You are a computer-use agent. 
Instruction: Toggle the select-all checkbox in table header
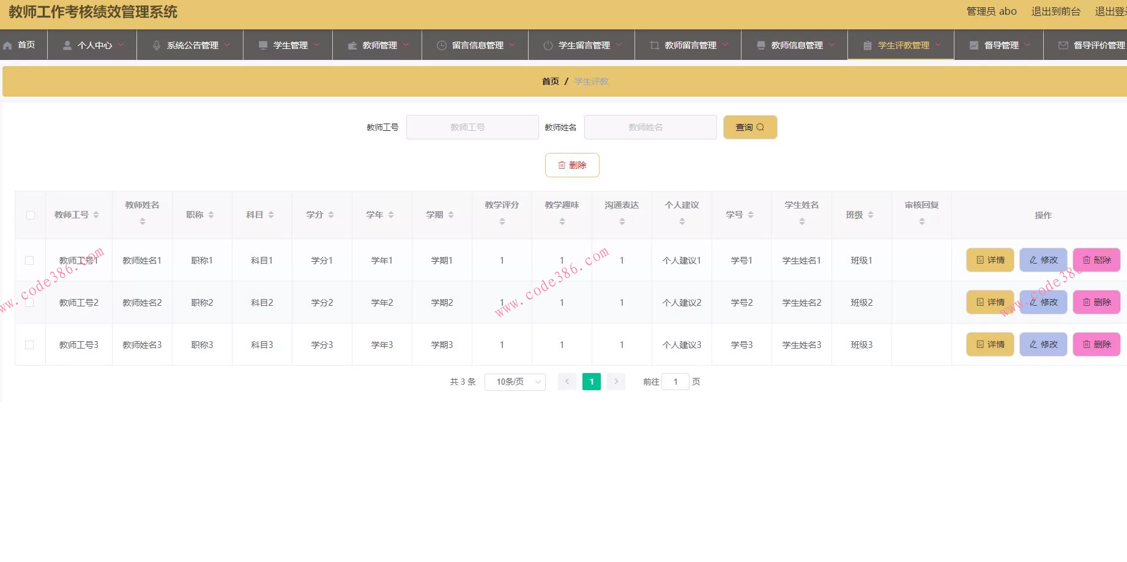pos(30,215)
